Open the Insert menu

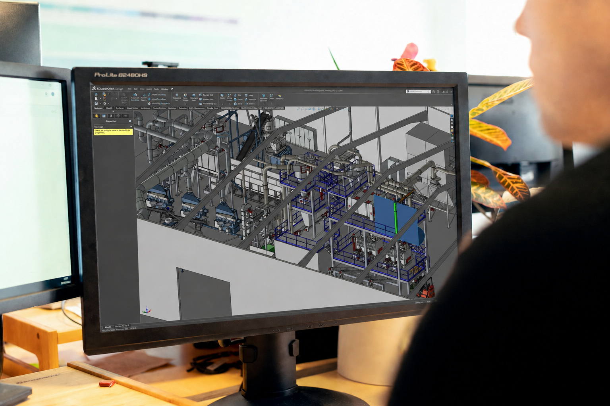[x=149, y=89]
